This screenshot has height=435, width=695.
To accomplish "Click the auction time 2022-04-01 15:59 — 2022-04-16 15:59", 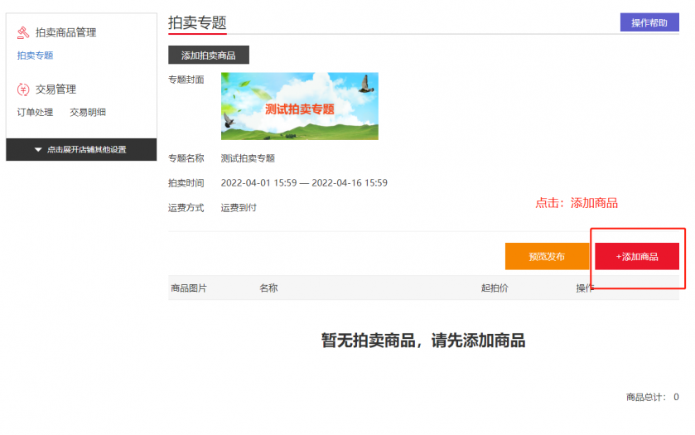I will click(304, 182).
